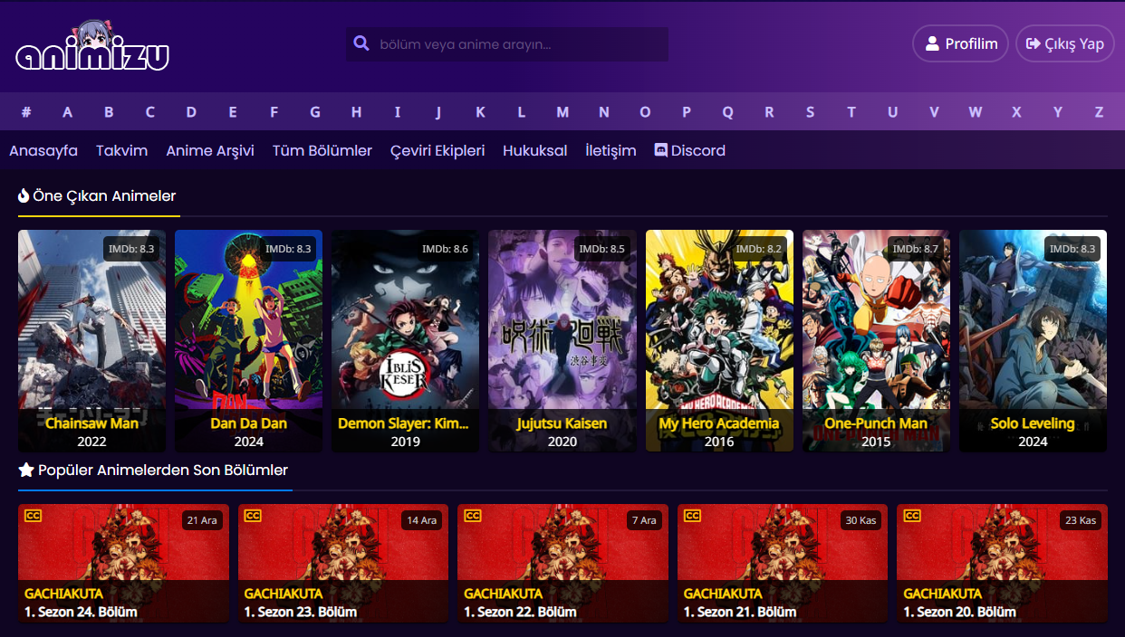Open GACHIAKUTA 1. Sezon 22. Bölüm episode
Image resolution: width=1125 pixels, height=637 pixels.
562,563
